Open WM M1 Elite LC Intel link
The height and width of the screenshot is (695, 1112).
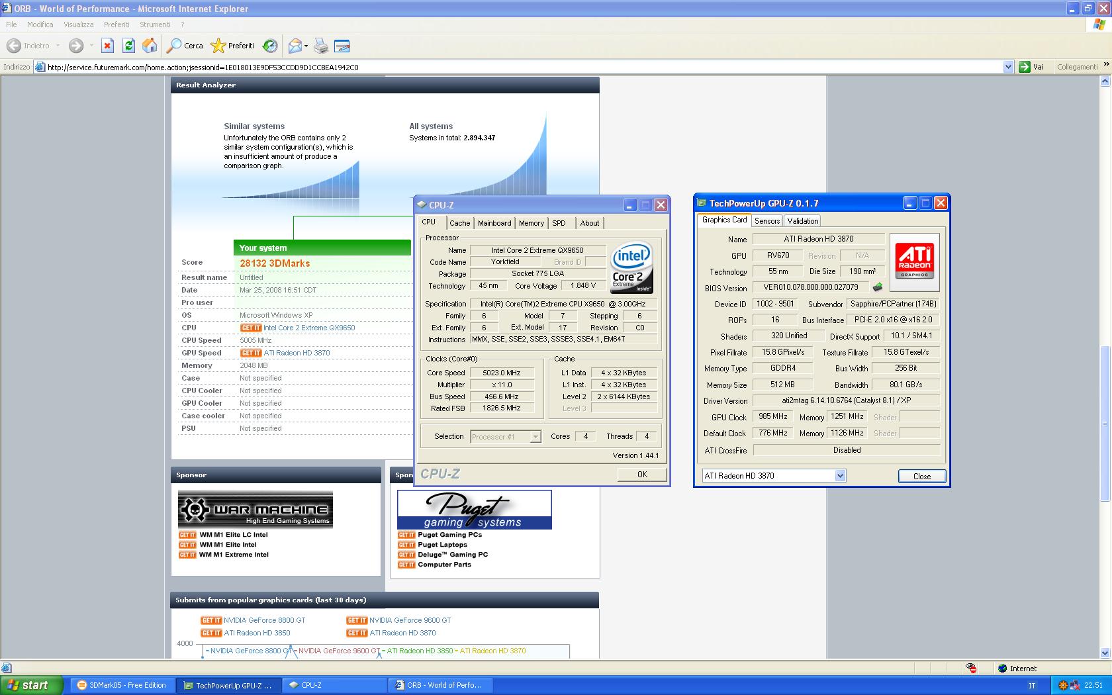[234, 535]
